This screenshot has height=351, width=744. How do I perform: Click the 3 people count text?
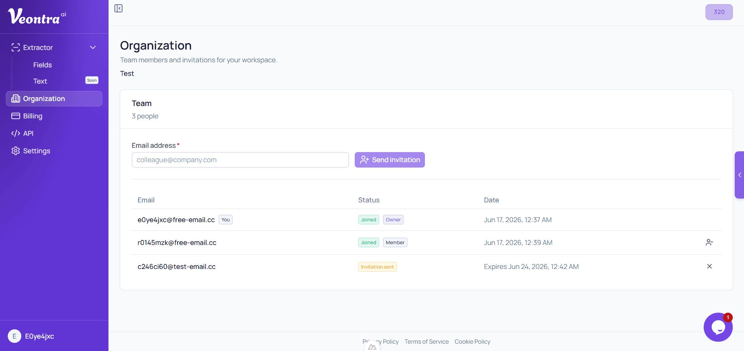point(145,116)
